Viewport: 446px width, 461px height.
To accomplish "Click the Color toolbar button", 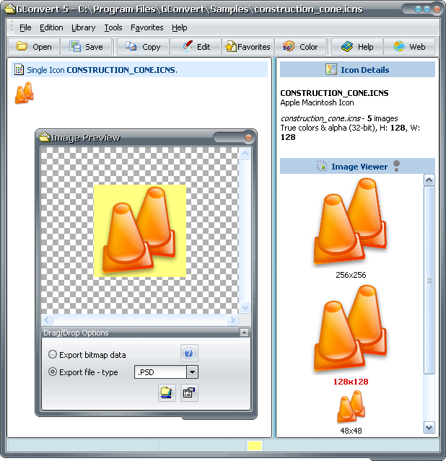I will pos(300,46).
